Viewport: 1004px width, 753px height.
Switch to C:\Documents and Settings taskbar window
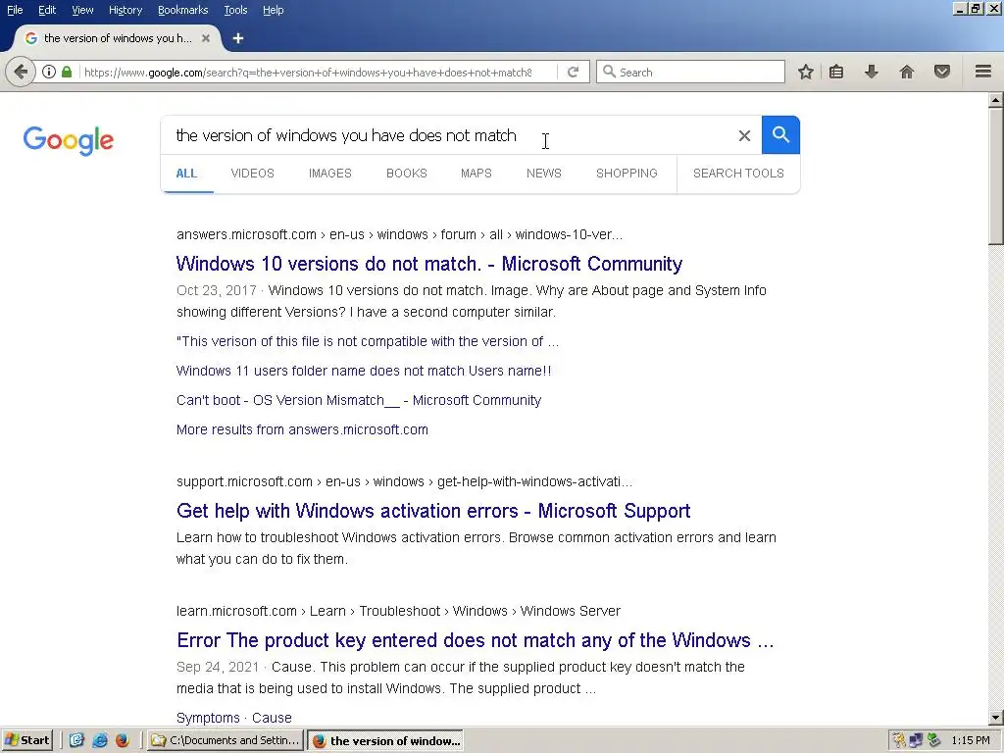[226, 740]
